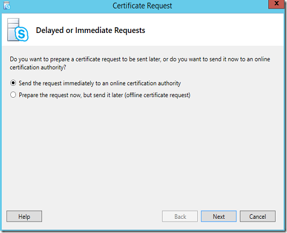Click the 'Certificate Request' title bar text
Viewport: 287px width, 233px height.
tap(142, 6)
